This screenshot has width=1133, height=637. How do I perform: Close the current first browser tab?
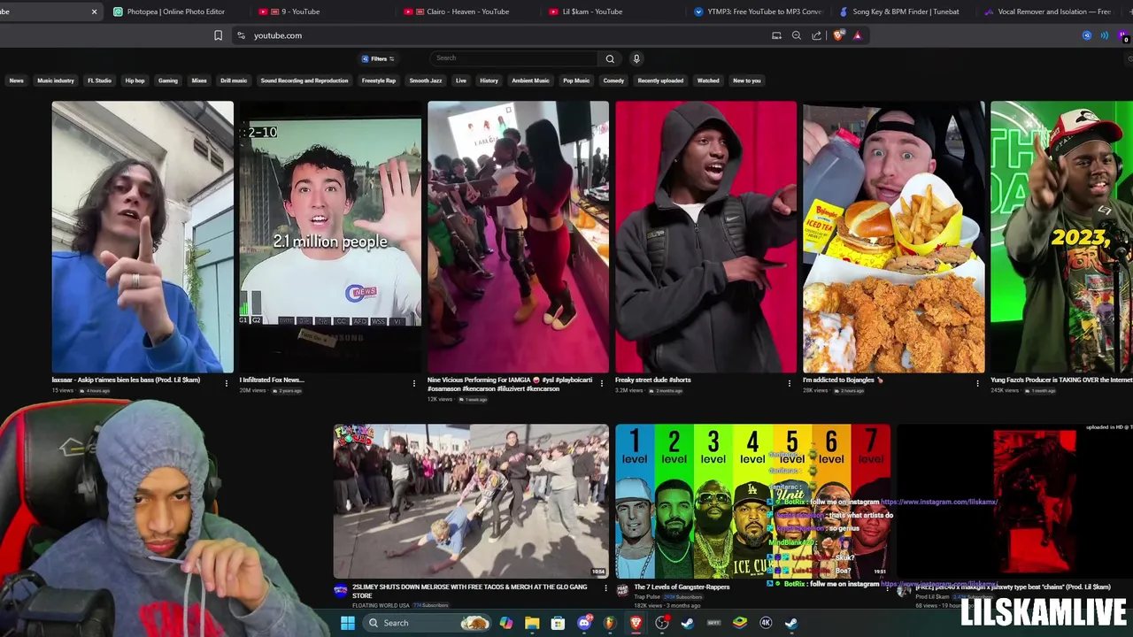(94, 12)
